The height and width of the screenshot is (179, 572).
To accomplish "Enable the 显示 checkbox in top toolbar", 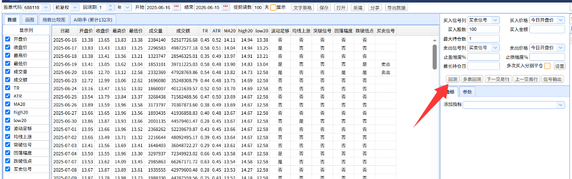I will [x=273, y=7].
